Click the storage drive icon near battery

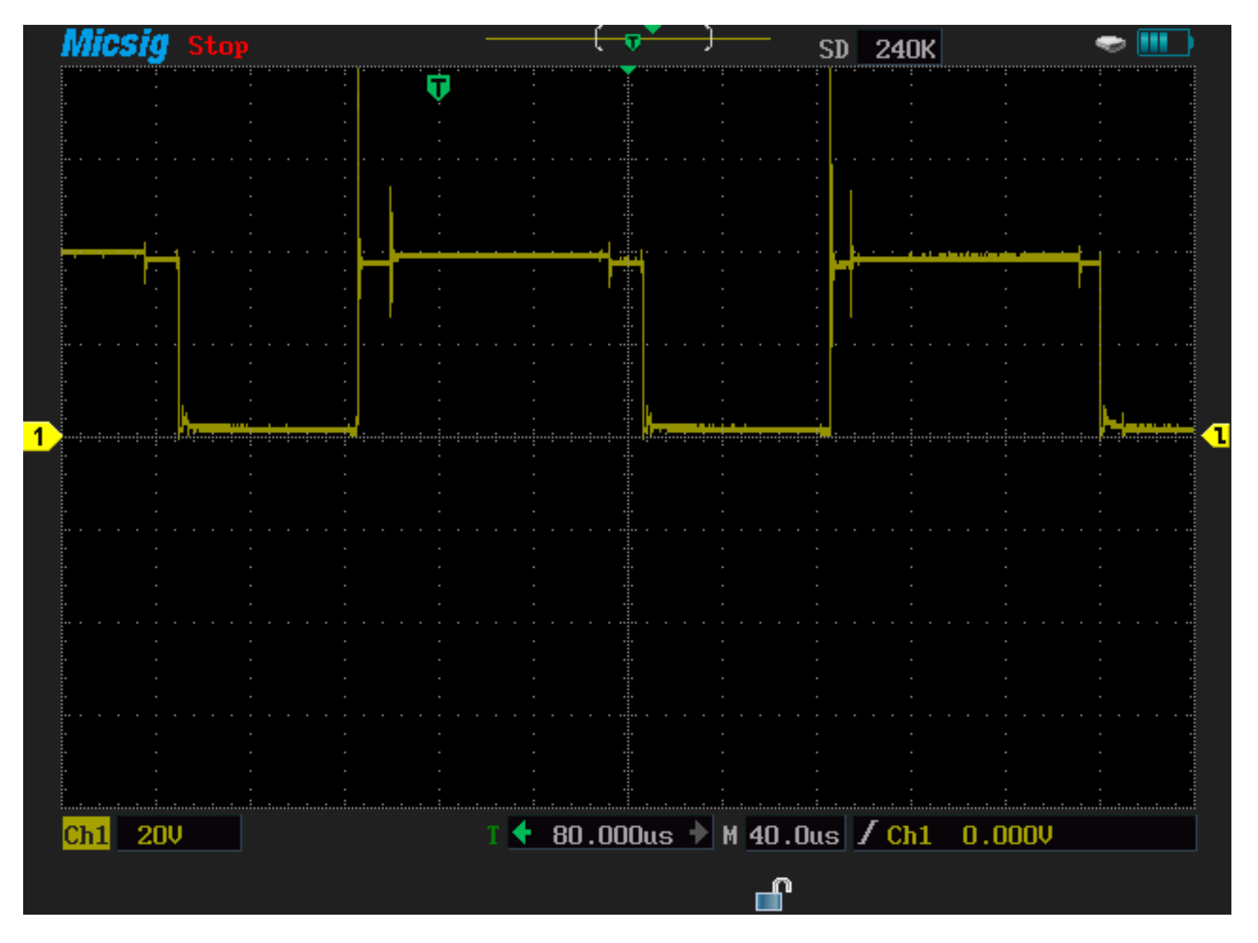tap(1110, 43)
